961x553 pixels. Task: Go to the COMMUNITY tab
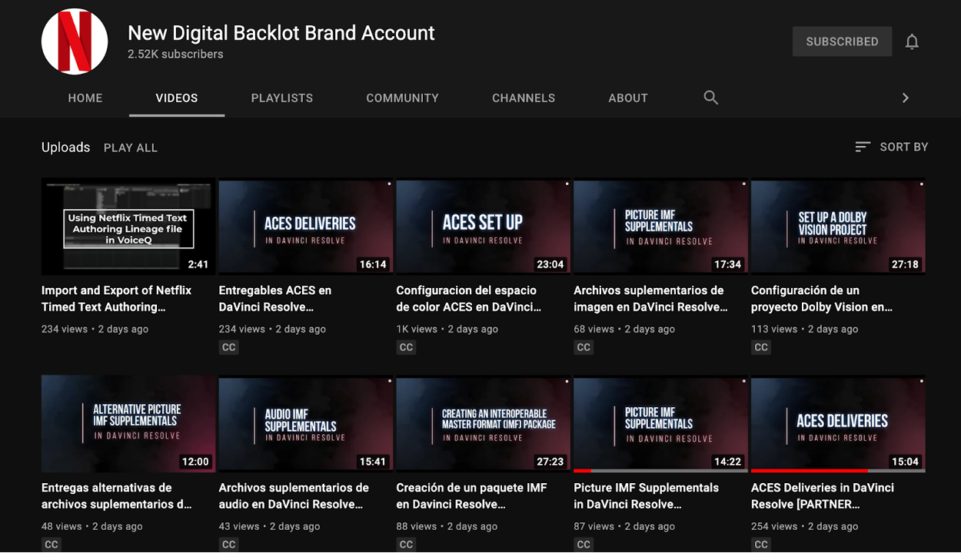pyautogui.click(x=402, y=98)
